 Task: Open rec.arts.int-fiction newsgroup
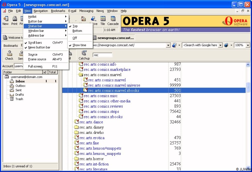(x=94, y=164)
